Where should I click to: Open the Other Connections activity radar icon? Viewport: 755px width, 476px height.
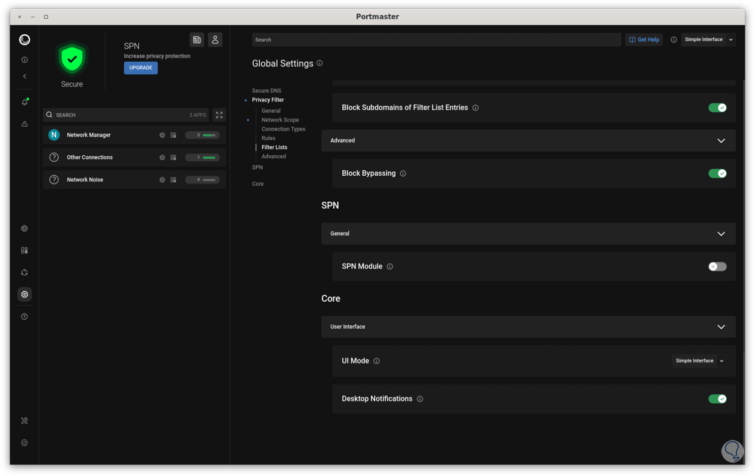(x=162, y=157)
